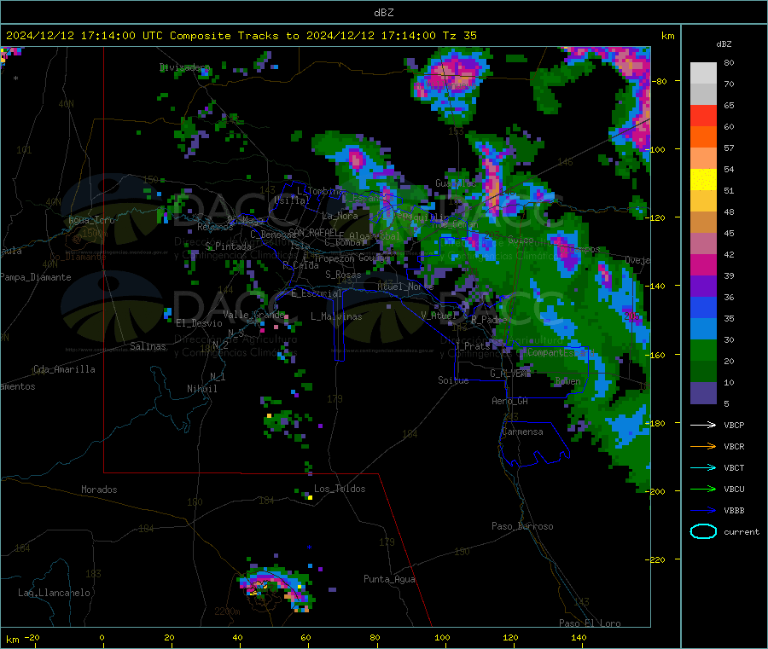The height and width of the screenshot is (649, 768).
Task: Click the 'Valle_Grande' map label
Action: (253, 315)
